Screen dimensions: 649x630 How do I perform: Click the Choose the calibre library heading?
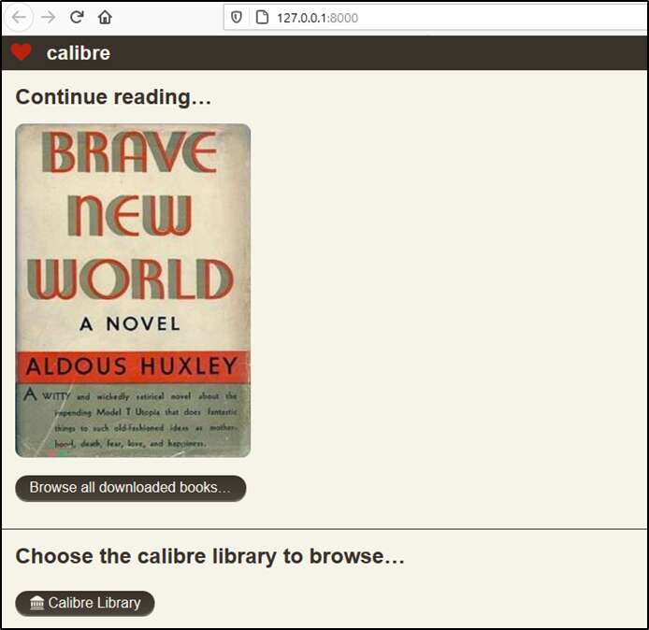(209, 556)
